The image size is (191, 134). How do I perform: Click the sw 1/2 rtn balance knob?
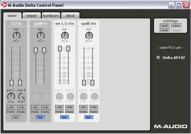click(65, 35)
